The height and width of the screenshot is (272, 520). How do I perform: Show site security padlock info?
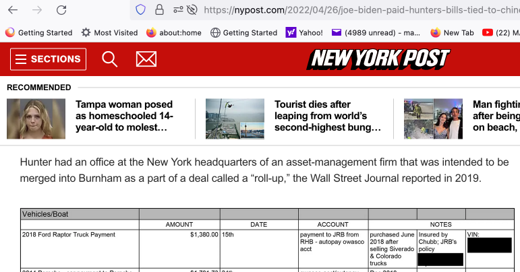tap(160, 10)
